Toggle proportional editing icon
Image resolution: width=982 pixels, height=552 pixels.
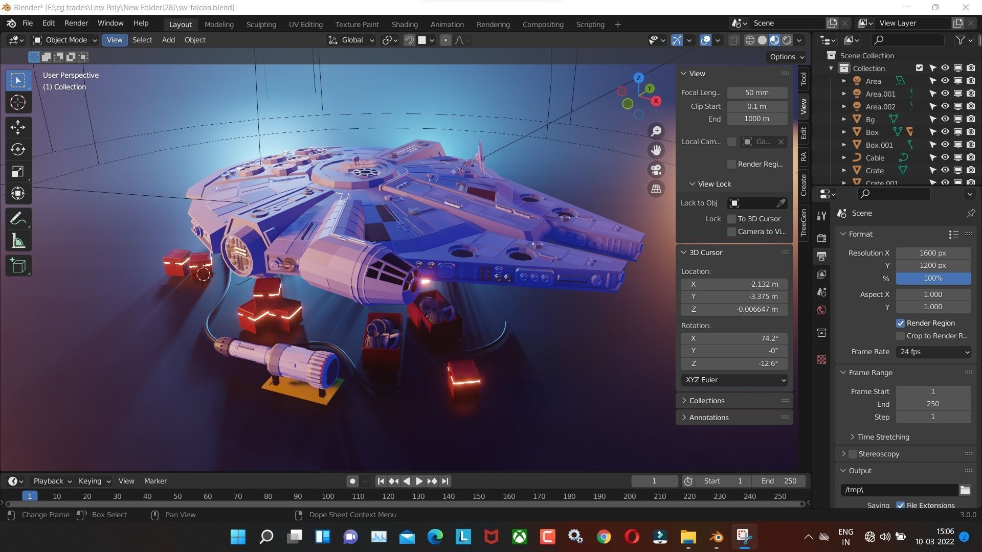tap(445, 40)
